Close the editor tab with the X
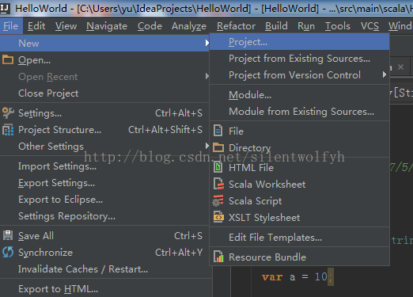 (x=400, y=67)
